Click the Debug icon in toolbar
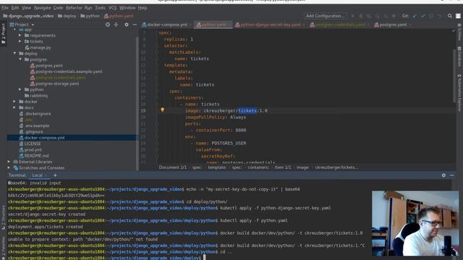Screen dimensions: 463x260 [361, 16]
